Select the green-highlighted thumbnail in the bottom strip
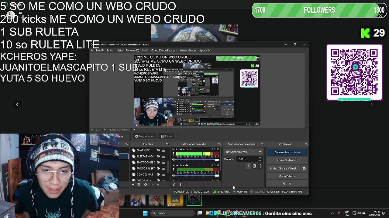Viewport: 389px width, 218px height. 194,200
